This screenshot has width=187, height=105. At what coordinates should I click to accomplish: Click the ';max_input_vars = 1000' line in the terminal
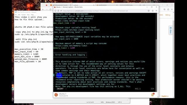point(66,39)
